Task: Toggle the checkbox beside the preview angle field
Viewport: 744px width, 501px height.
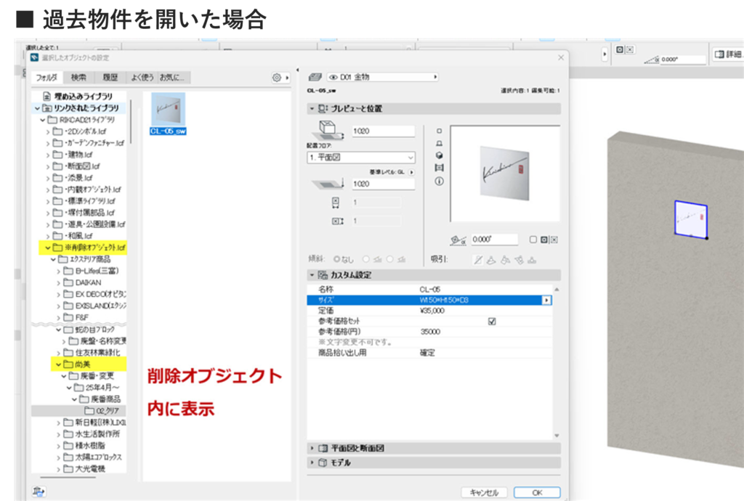Action: 533,240
